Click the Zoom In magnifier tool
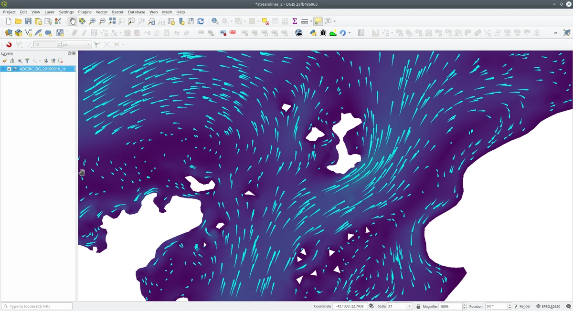573x311 pixels. click(92, 21)
